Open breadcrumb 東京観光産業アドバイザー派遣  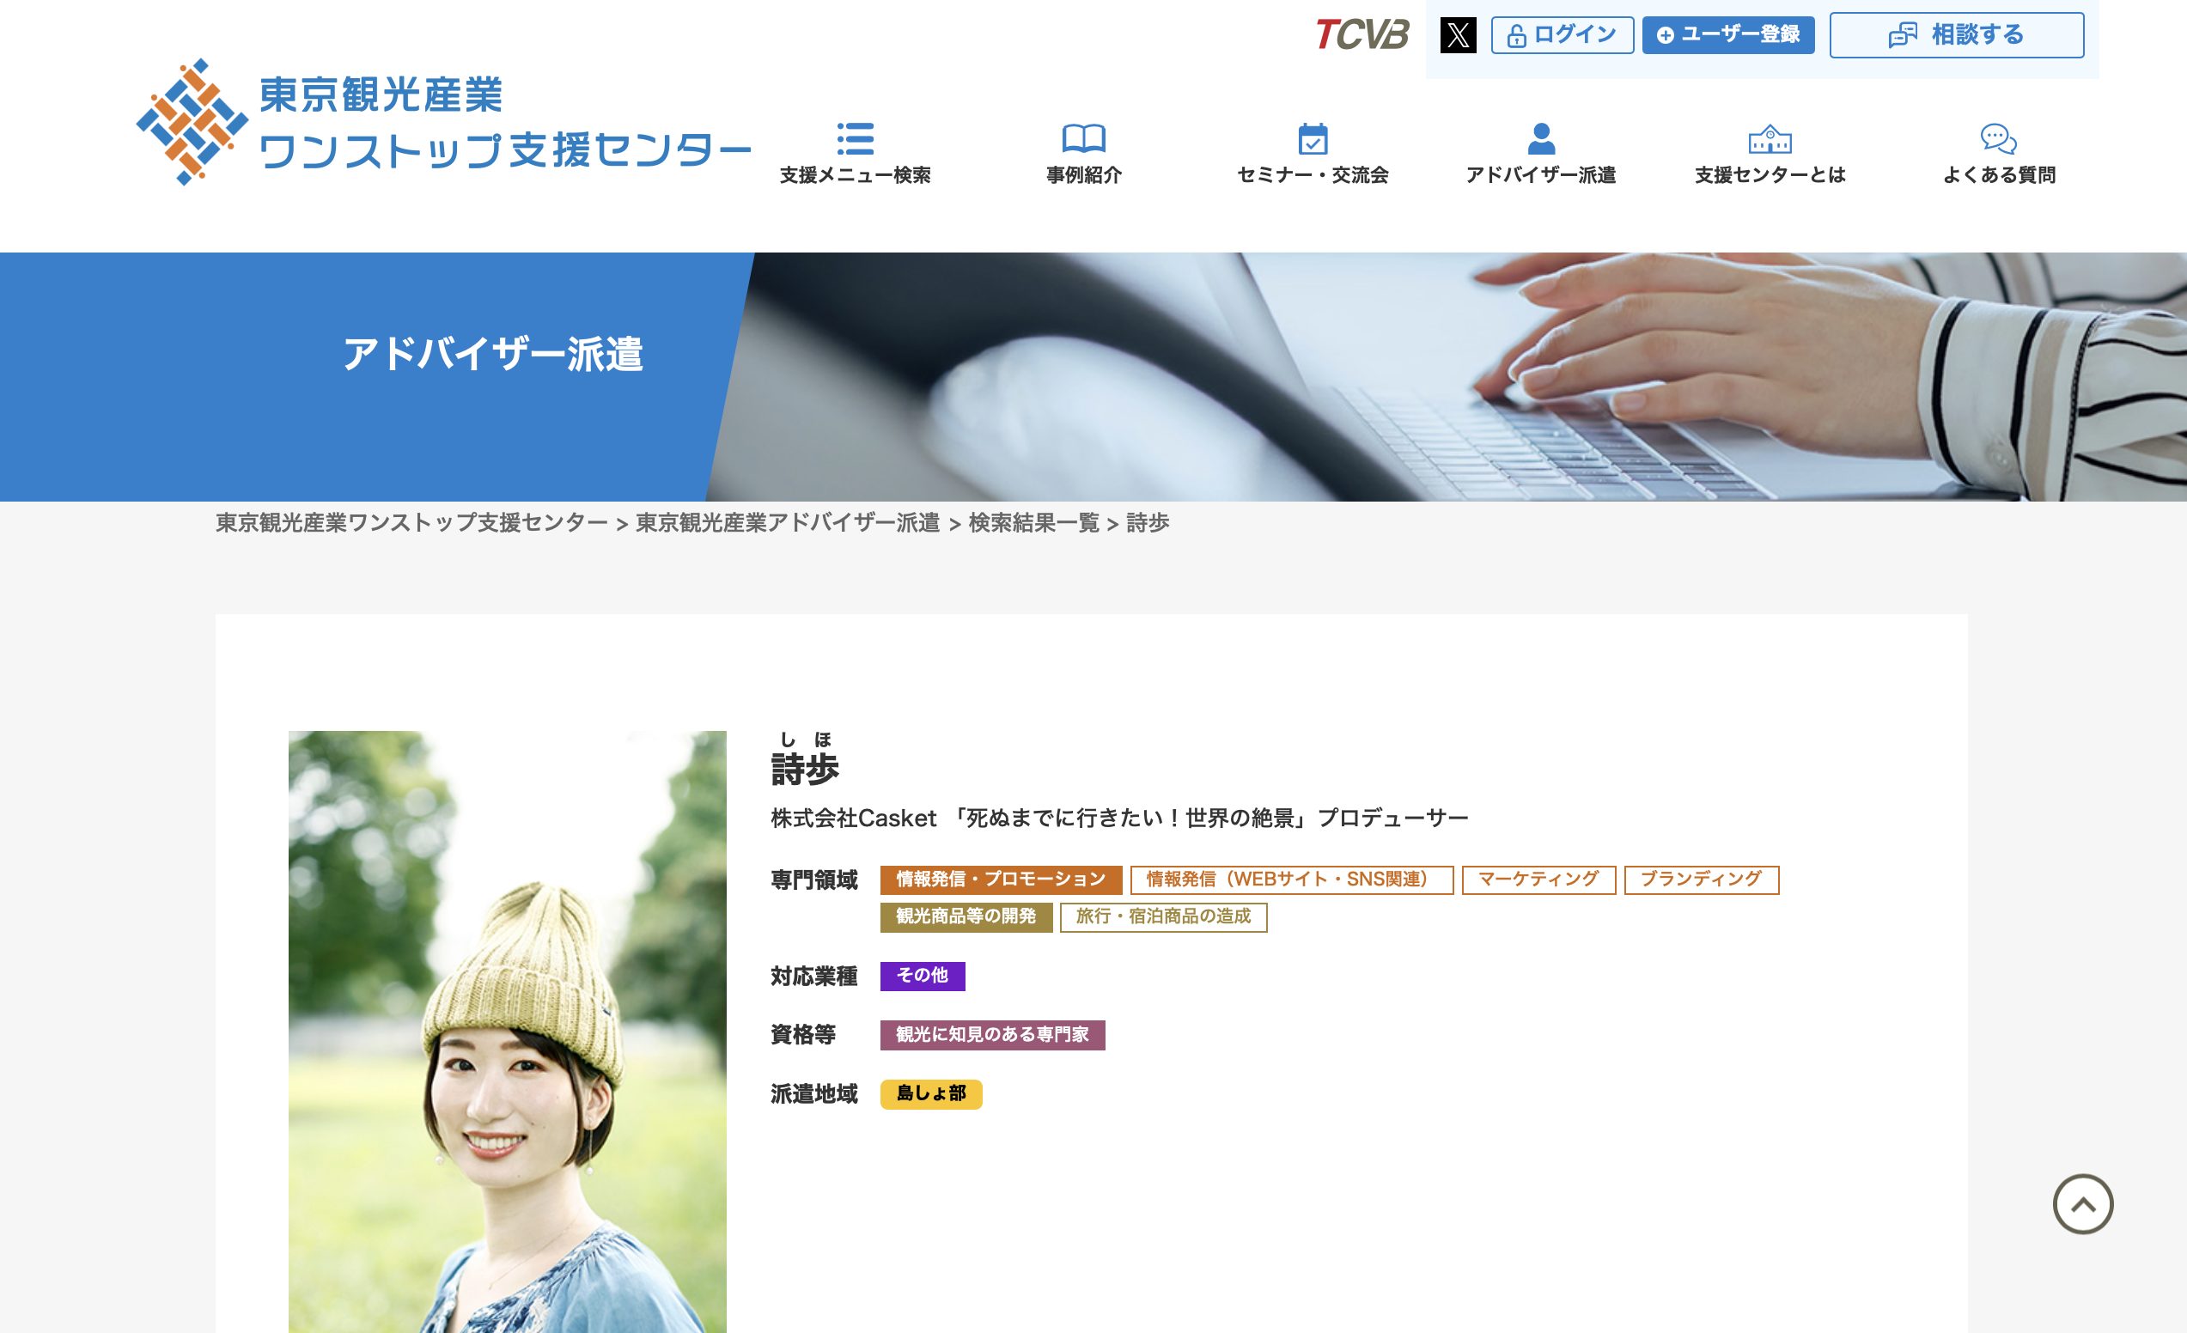point(788,523)
